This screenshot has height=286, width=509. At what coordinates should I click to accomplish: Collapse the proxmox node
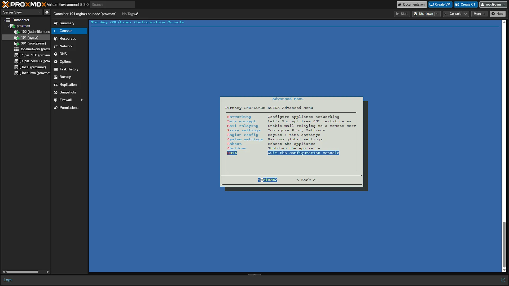click(8, 26)
